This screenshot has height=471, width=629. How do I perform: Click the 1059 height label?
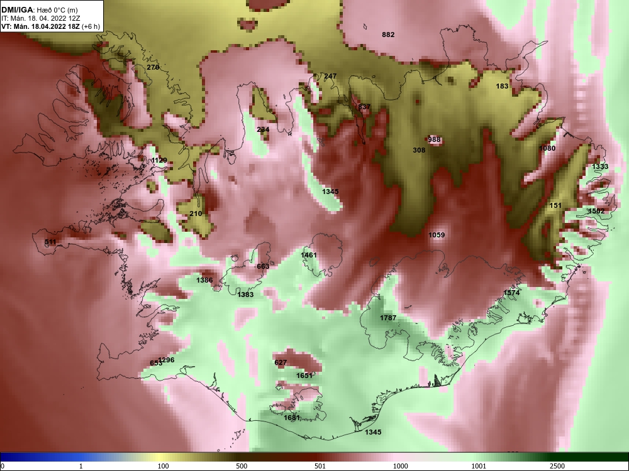[x=437, y=235]
